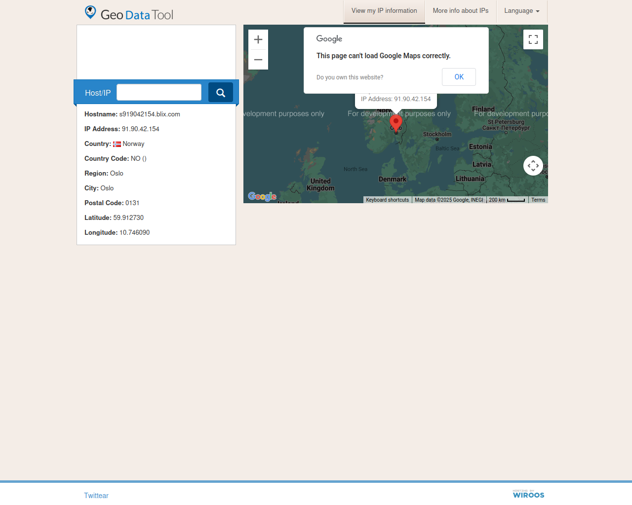Toggle fullscreen map view
Viewport: 632px width, 505px height.
click(533, 39)
